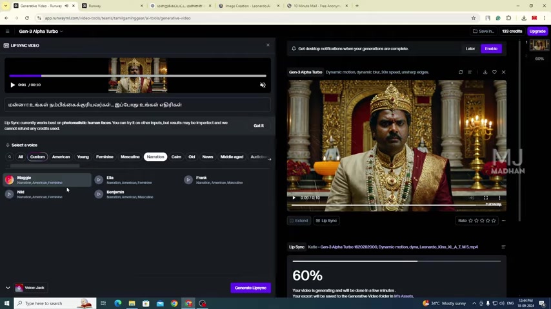
Task: Enable desktop notifications
Action: [491, 49]
